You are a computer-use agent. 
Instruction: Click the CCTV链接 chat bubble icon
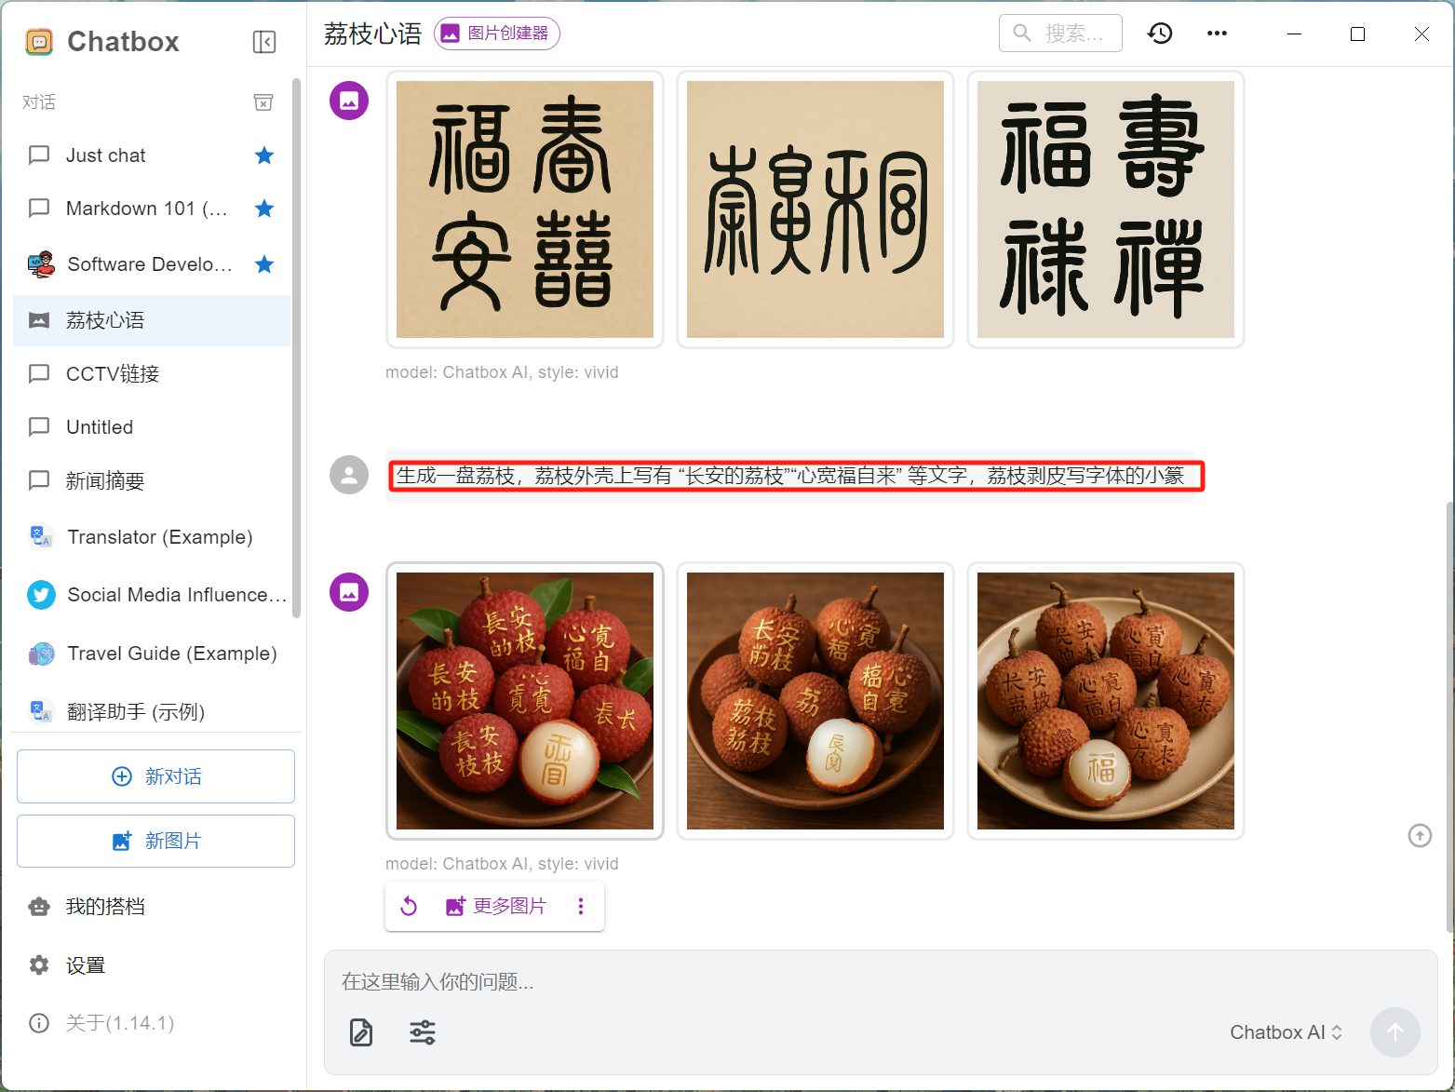pyautogui.click(x=39, y=374)
